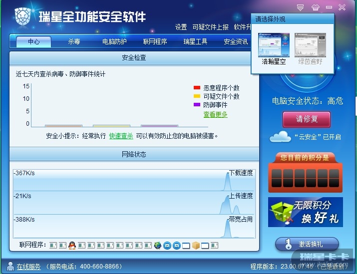Click the globe browser icon in 联网程序 row
Screen dimensions: 357x274
(158, 246)
